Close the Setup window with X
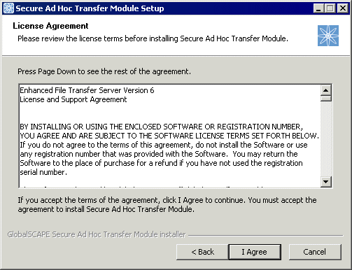The height and width of the screenshot is (270, 352). tap(343, 8)
